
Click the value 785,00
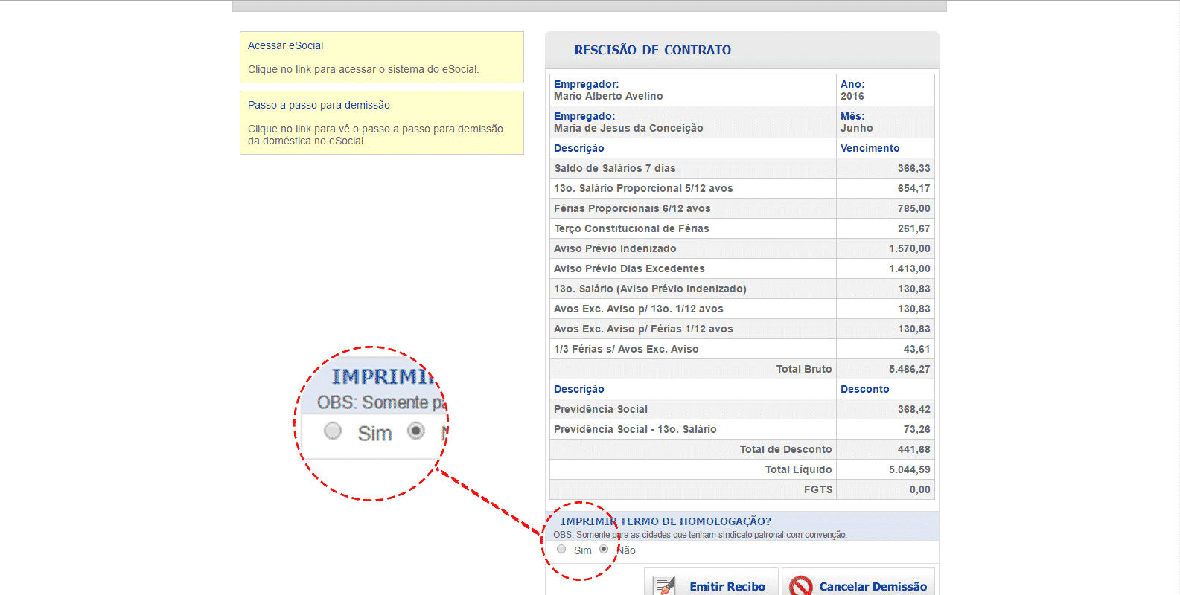[x=913, y=208]
